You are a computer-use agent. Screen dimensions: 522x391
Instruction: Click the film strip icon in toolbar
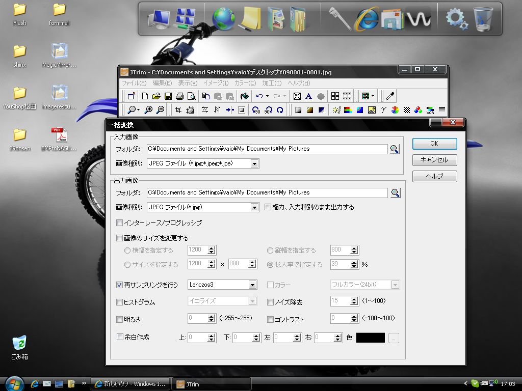pyautogui.click(x=347, y=96)
